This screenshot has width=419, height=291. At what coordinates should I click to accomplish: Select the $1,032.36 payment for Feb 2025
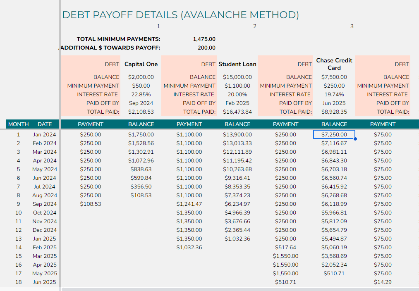point(189,247)
